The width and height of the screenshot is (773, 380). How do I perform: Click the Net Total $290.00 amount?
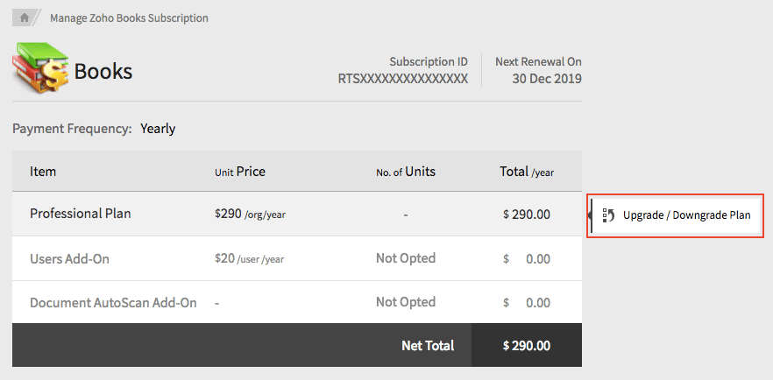point(527,345)
